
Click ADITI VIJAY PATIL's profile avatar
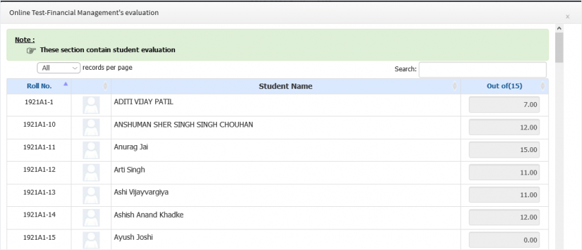(x=91, y=105)
